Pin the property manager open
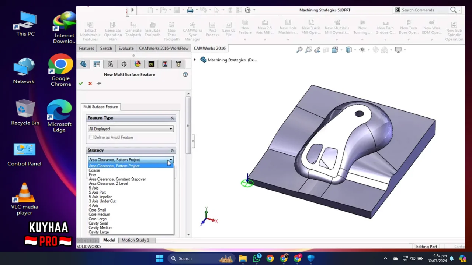This screenshot has width=472, height=265. click(x=99, y=84)
